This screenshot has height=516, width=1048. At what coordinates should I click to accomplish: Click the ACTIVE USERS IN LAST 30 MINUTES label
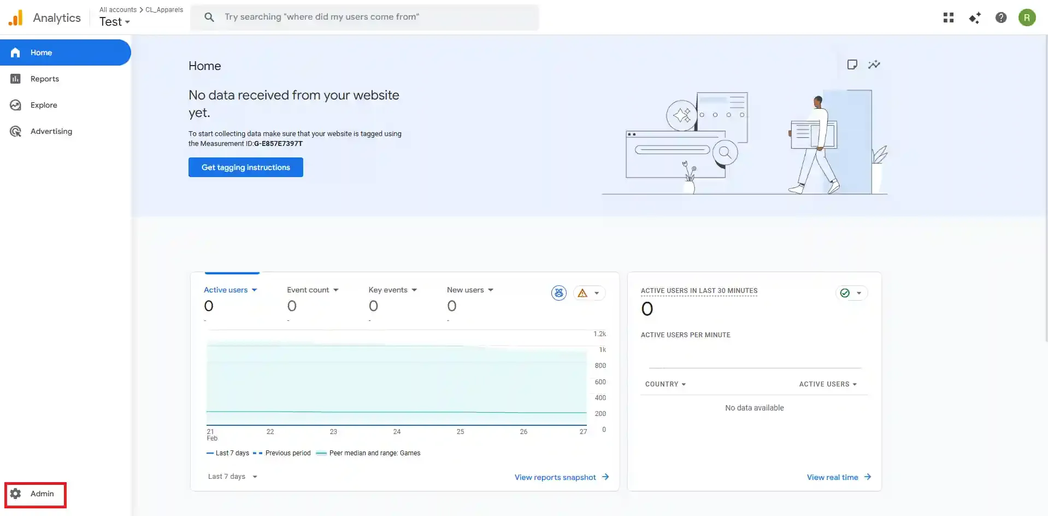(x=699, y=291)
